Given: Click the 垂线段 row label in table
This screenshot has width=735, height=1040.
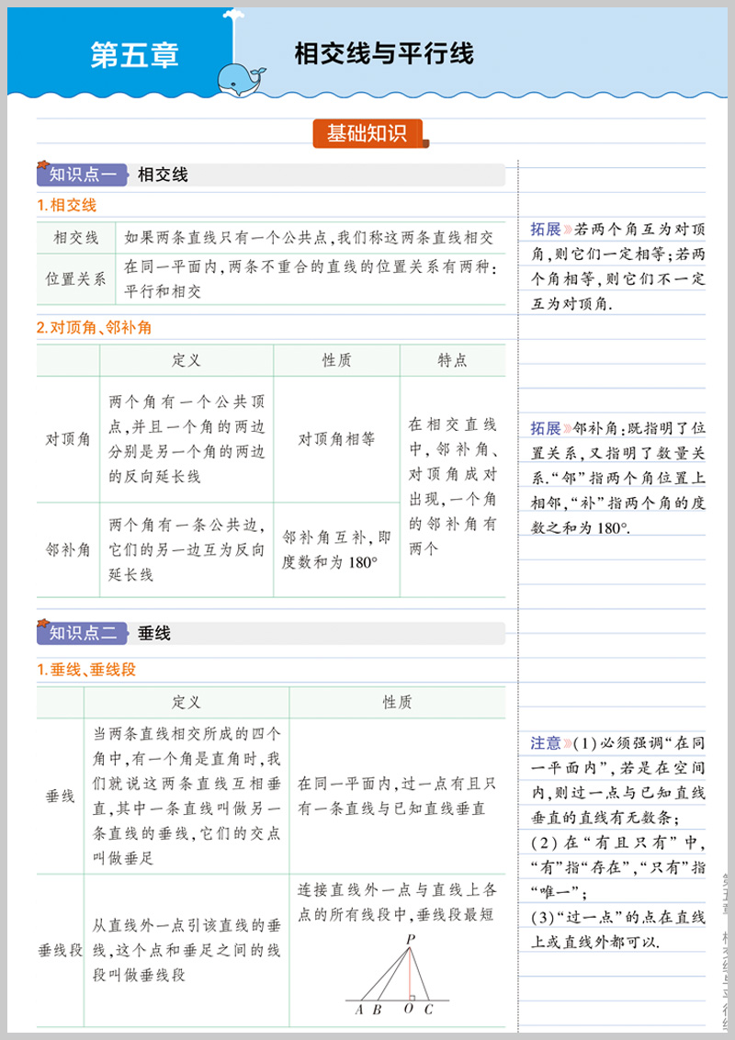Looking at the screenshot, I should (x=60, y=950).
